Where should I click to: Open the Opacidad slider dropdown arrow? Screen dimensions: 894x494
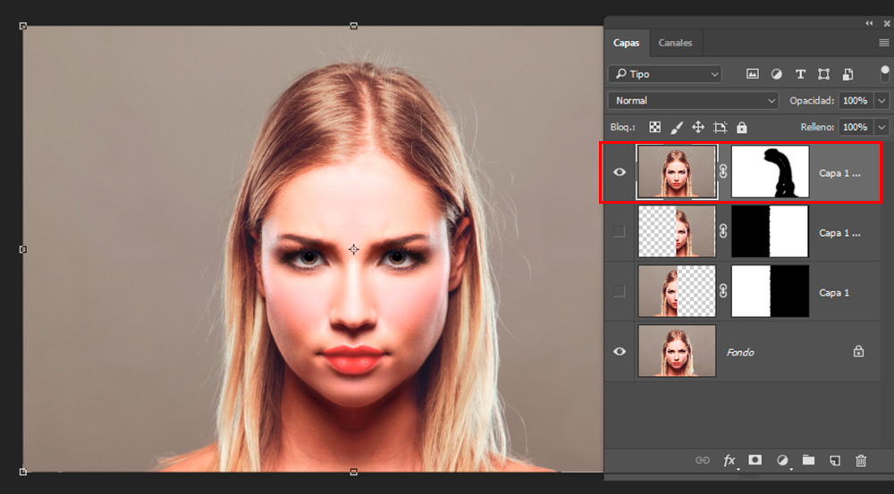click(x=882, y=101)
